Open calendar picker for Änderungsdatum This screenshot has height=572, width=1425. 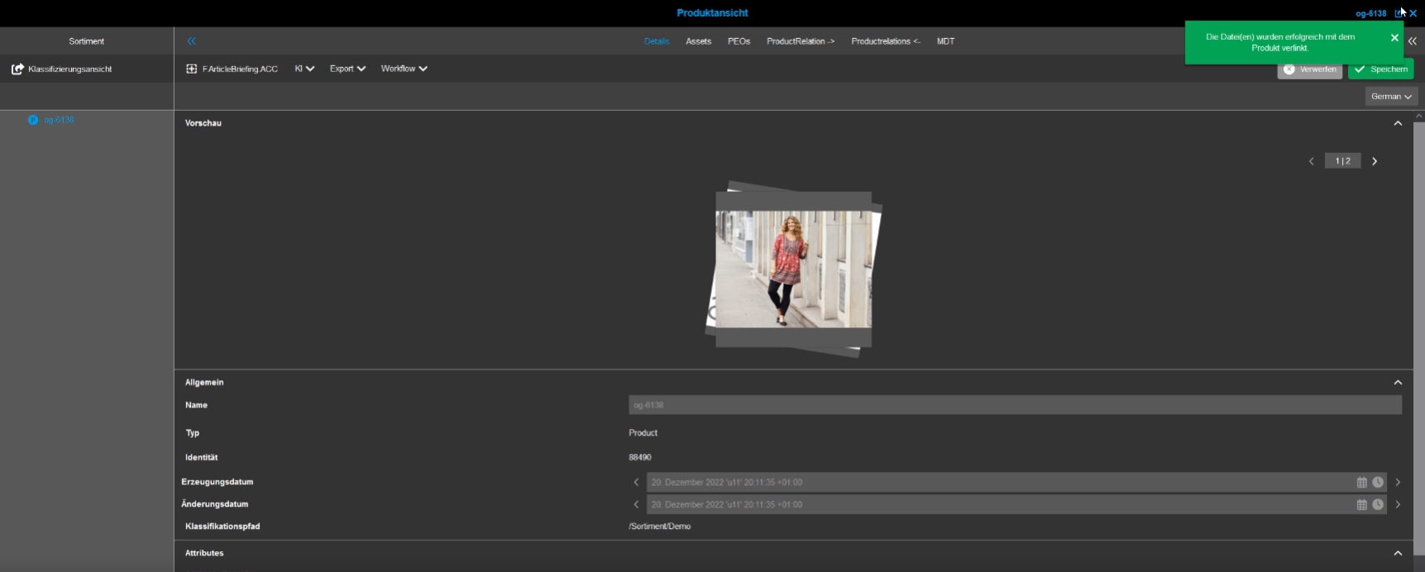(x=1361, y=505)
